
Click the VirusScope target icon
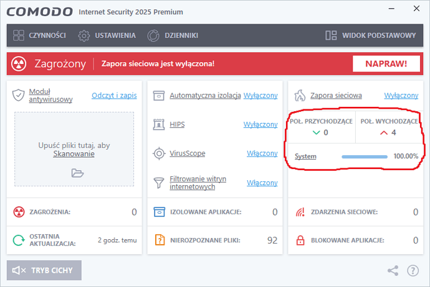point(159,153)
